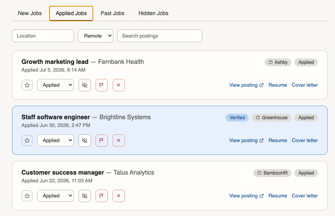The height and width of the screenshot is (216, 335).
Task: Hide the Staff software engineer job
Action: tap(85, 141)
